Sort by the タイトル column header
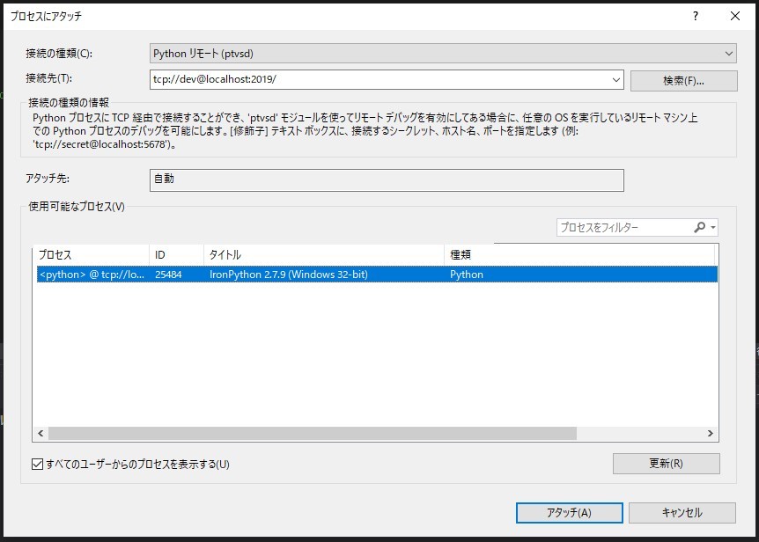 tap(323, 255)
